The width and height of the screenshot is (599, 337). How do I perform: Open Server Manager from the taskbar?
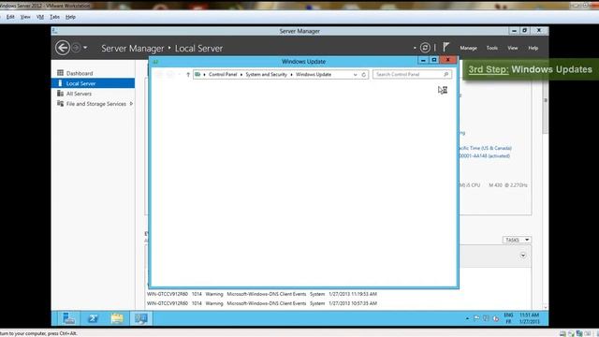point(68,318)
